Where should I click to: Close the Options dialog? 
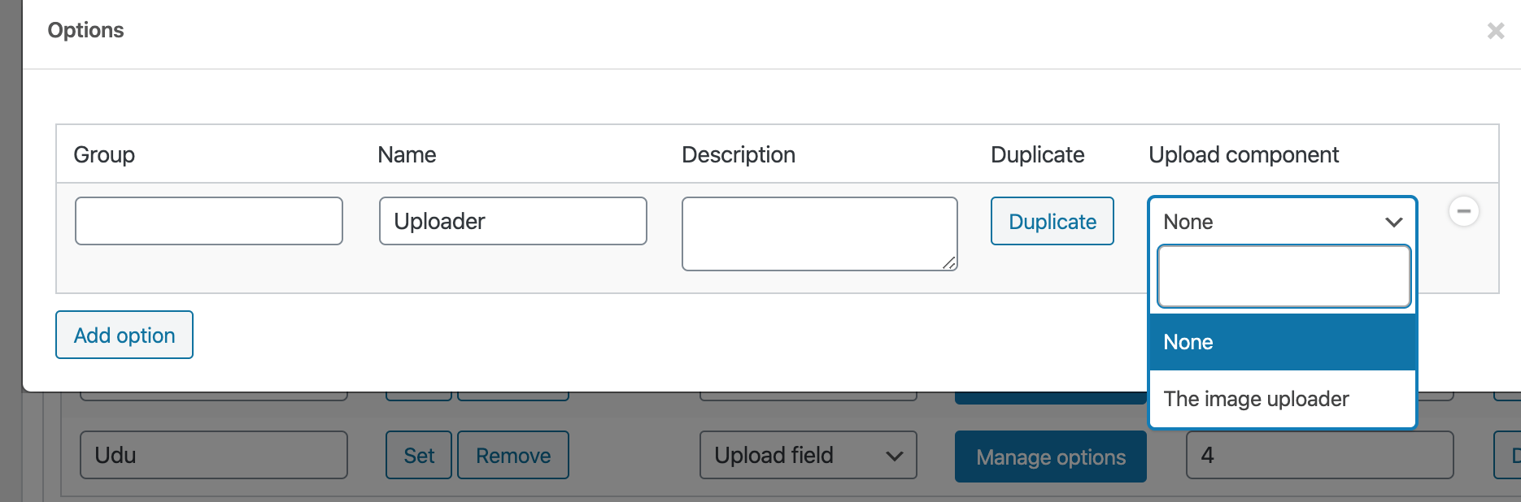(x=1495, y=31)
